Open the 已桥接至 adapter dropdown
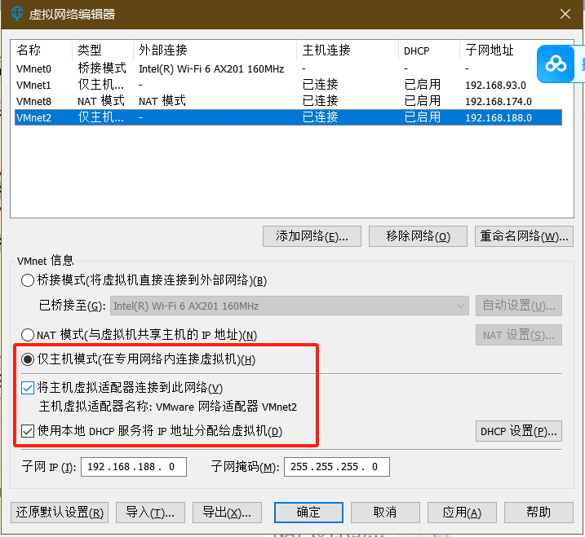The image size is (585, 537). (x=290, y=306)
